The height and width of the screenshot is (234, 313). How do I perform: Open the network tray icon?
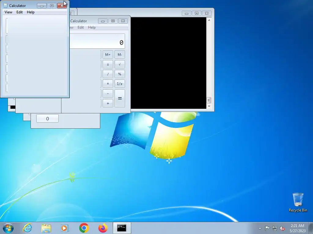point(275,228)
